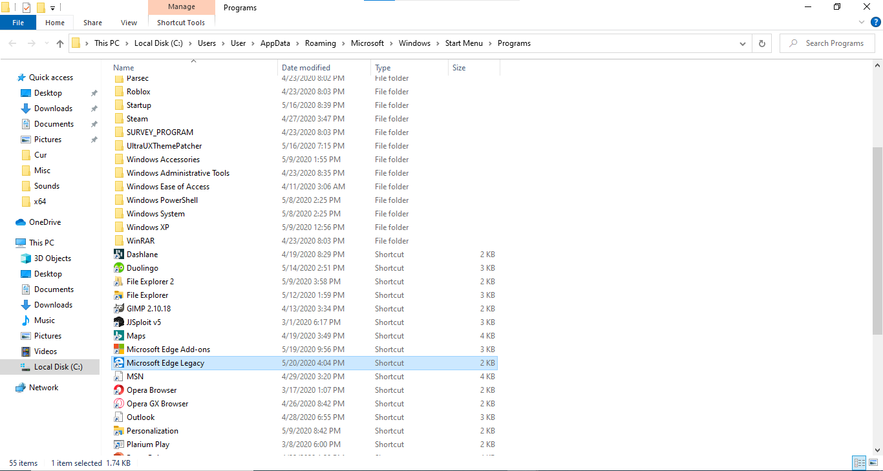Click the Microsoft Edge Add-ons icon

coord(118,350)
